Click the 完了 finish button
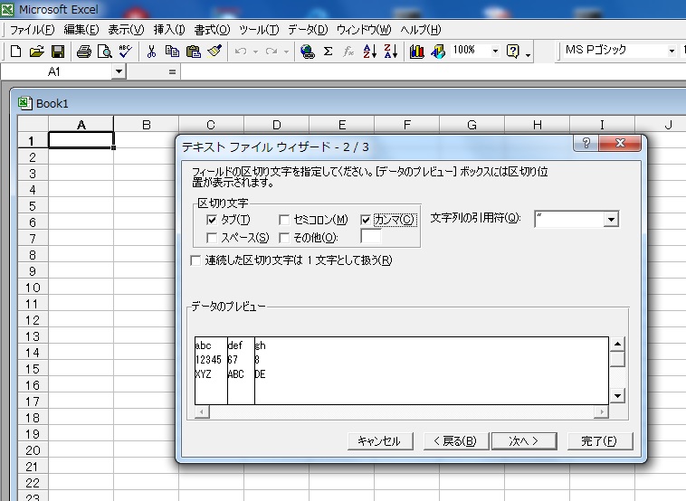Viewport: 686px width, 501px height. click(x=600, y=441)
